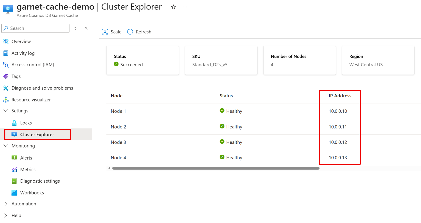Open Overview from the sidebar
Screen dimensions: 421x223
pyautogui.click(x=21, y=42)
